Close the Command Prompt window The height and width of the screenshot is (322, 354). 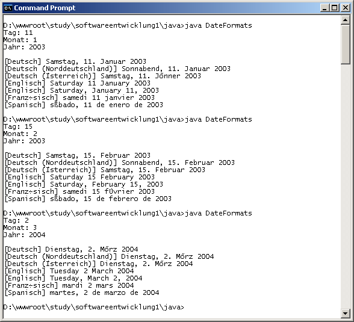coord(346,8)
